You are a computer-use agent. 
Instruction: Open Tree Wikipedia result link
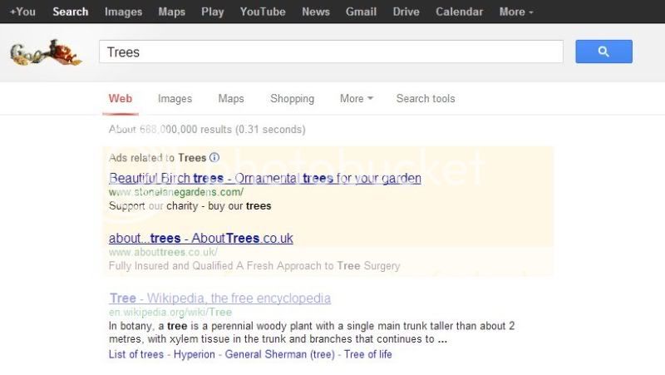(x=219, y=299)
